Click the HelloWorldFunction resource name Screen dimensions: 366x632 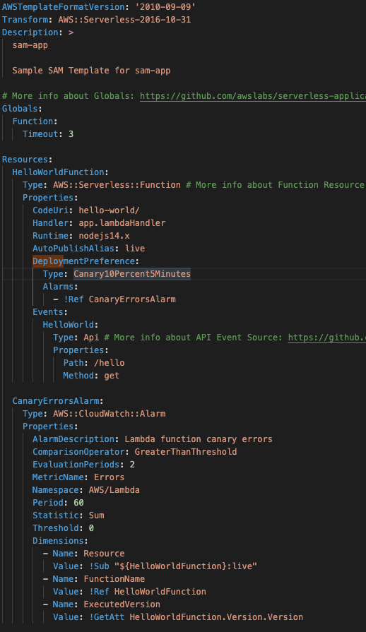(x=58, y=172)
